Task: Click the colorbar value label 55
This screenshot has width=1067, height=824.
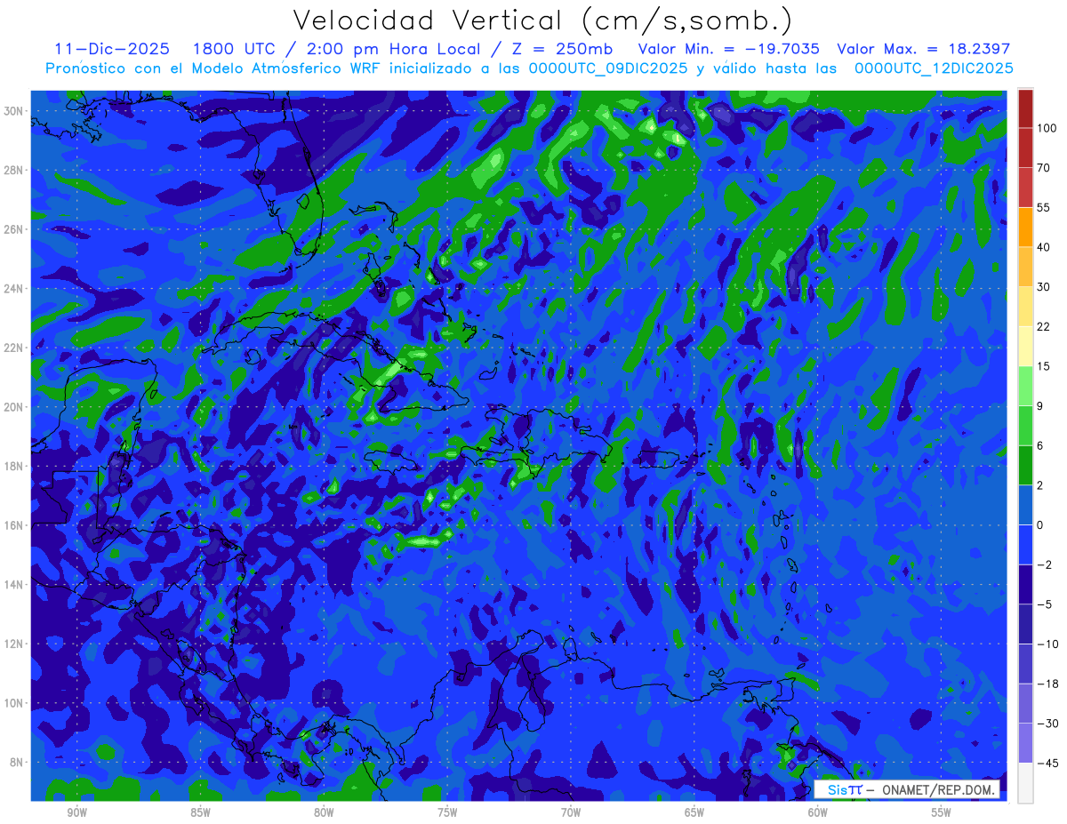Action: 1044,208
